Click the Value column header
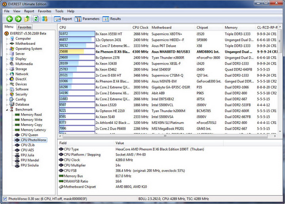Image resolution: width=285 pixels, height=204 pixels. pyautogui.click(x=169, y=143)
